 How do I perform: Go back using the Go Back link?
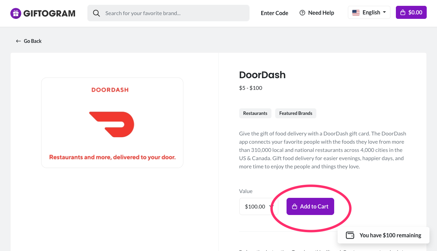(33, 41)
